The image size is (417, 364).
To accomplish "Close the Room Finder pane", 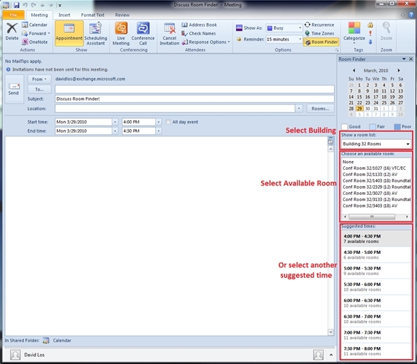I will (x=411, y=59).
